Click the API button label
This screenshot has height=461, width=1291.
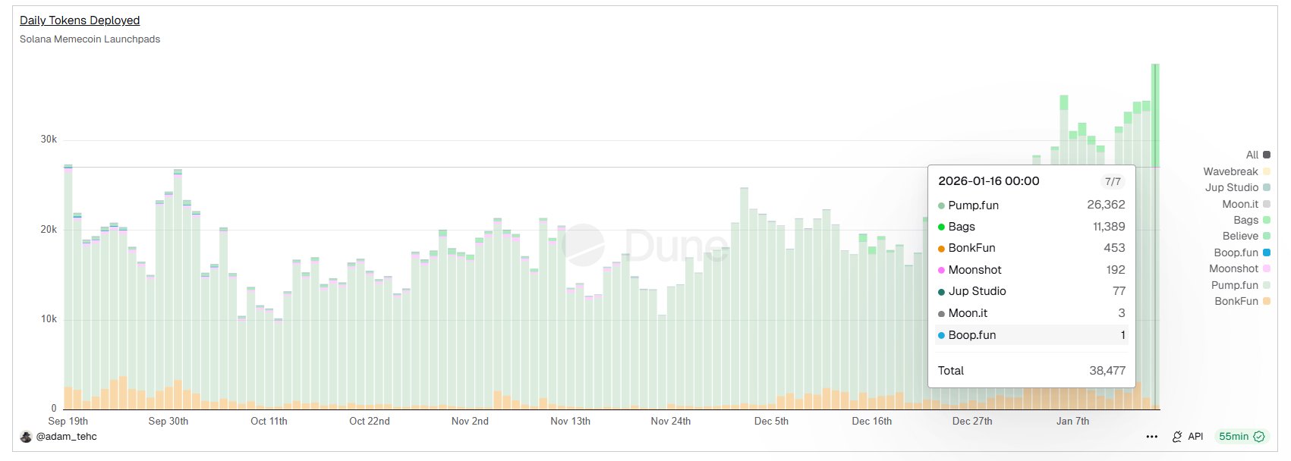(x=1195, y=437)
